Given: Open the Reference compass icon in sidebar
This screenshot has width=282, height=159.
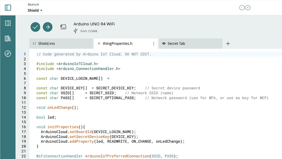Looking at the screenshot, I should 8,54.
